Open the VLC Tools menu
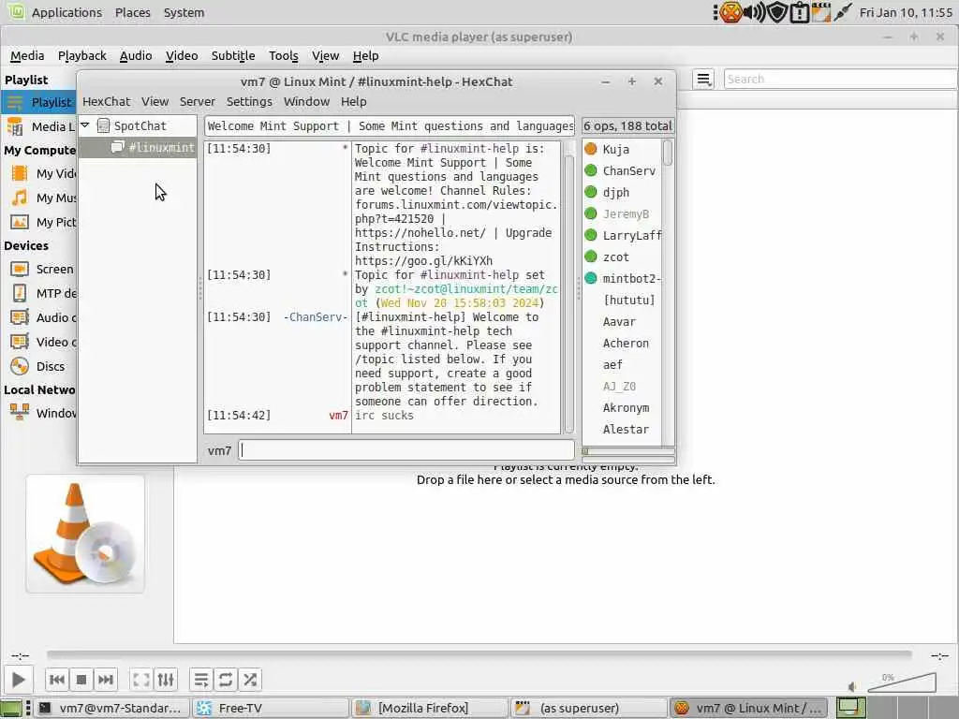 pyautogui.click(x=284, y=55)
